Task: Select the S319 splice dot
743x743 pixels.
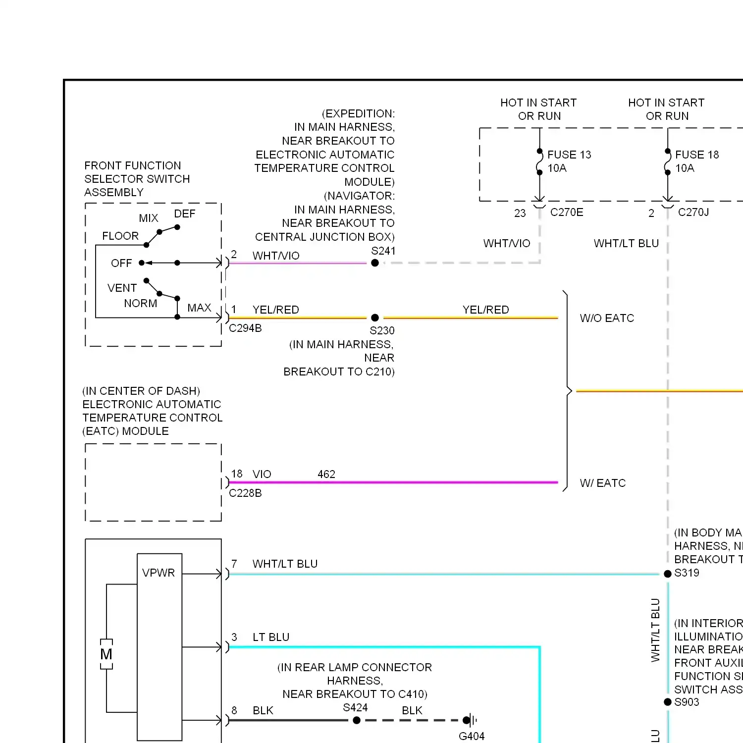Action: (x=668, y=574)
